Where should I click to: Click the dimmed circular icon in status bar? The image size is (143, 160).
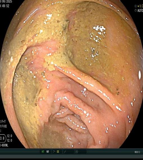pos(77,152)
